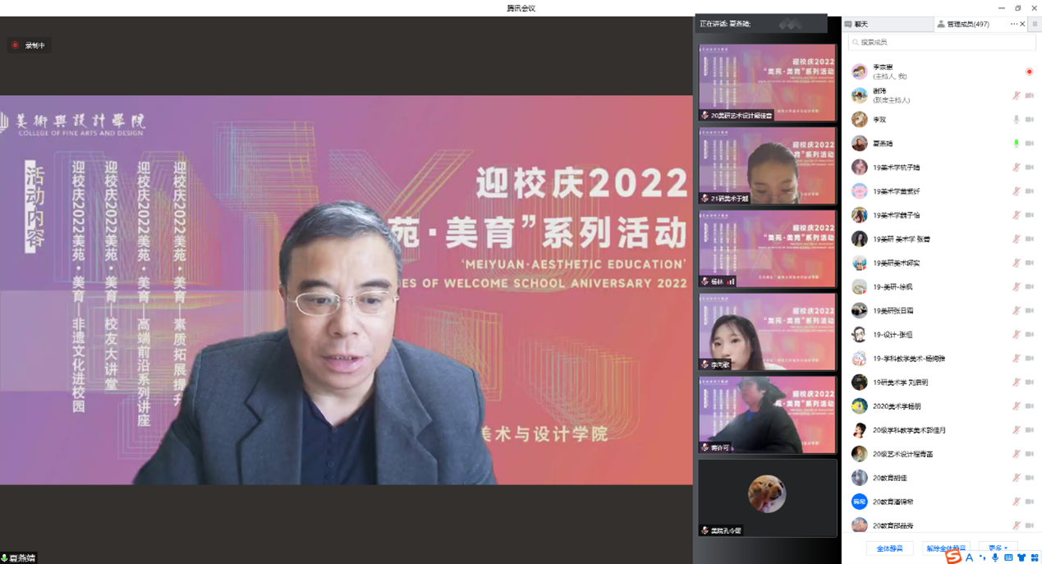Click the 全体静音 mute all button
Viewport: 1042px width, 564px height.
click(x=889, y=548)
